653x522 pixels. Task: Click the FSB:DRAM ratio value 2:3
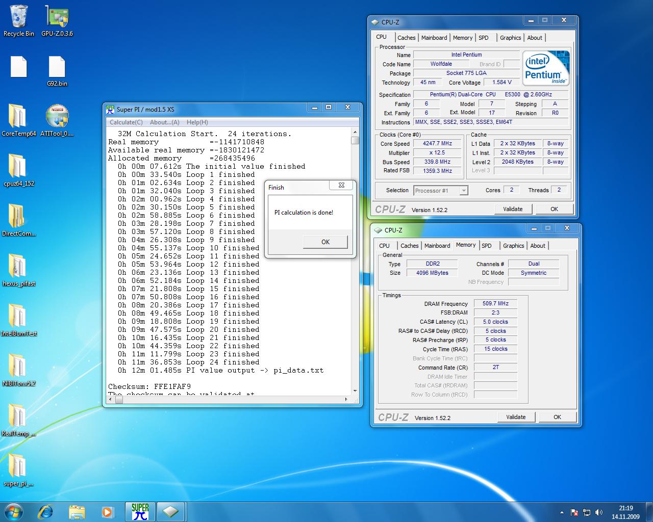tap(495, 312)
